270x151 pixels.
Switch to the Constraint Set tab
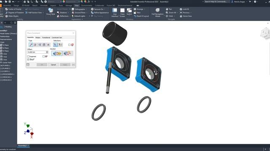pos(57,37)
